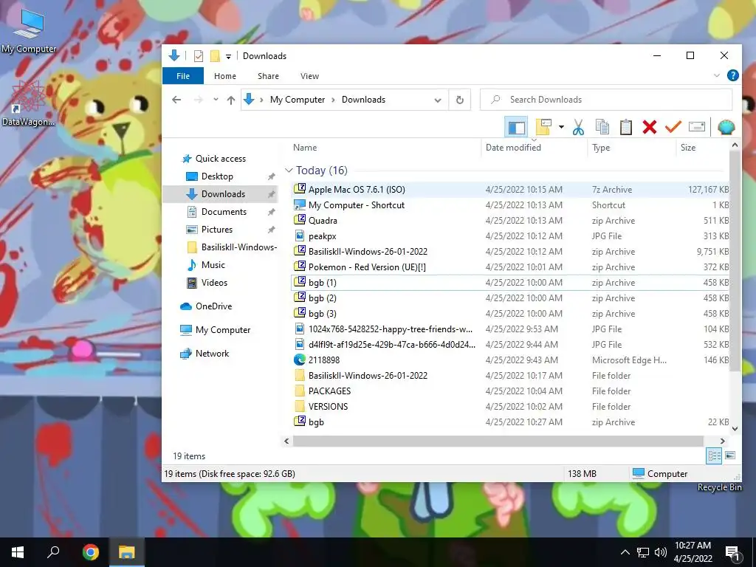The width and height of the screenshot is (756, 567).
Task: Click the Copy toolbar icon
Action: pos(602,127)
